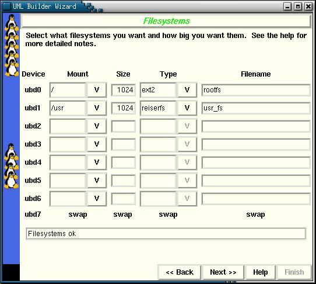Click the ubd7 device label
The height and width of the screenshot is (284, 316).
tap(33, 214)
